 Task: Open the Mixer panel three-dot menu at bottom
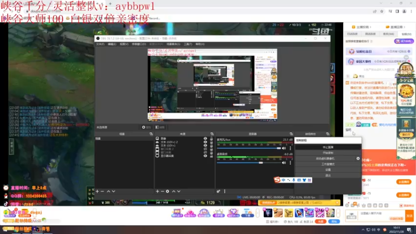tap(225, 191)
